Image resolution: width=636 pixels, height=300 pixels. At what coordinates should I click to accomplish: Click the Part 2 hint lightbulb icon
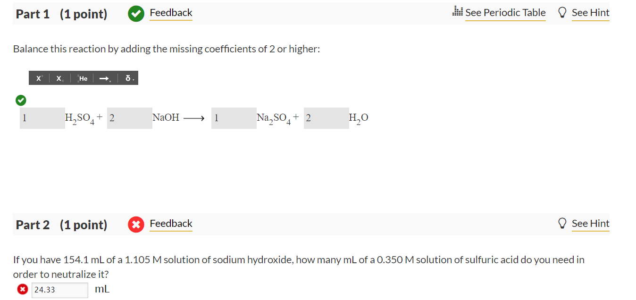pos(562,223)
